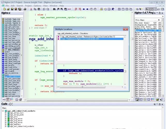Expand the first ngx_log_error node in Calls

(x=6, y=119)
